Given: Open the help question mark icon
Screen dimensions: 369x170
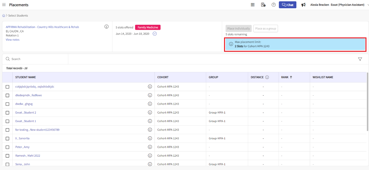Looking at the screenshot, I should (x=274, y=5).
